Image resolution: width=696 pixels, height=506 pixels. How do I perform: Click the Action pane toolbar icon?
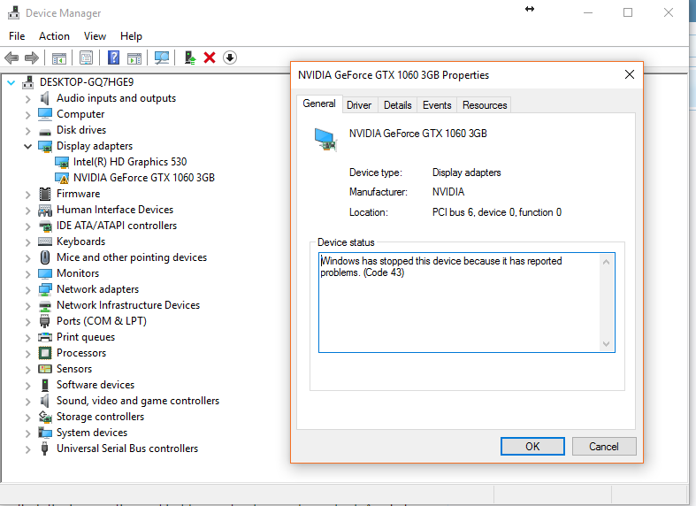tap(134, 57)
